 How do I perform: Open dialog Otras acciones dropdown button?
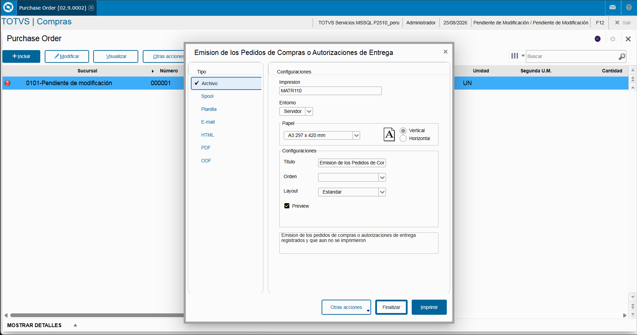[x=346, y=307]
